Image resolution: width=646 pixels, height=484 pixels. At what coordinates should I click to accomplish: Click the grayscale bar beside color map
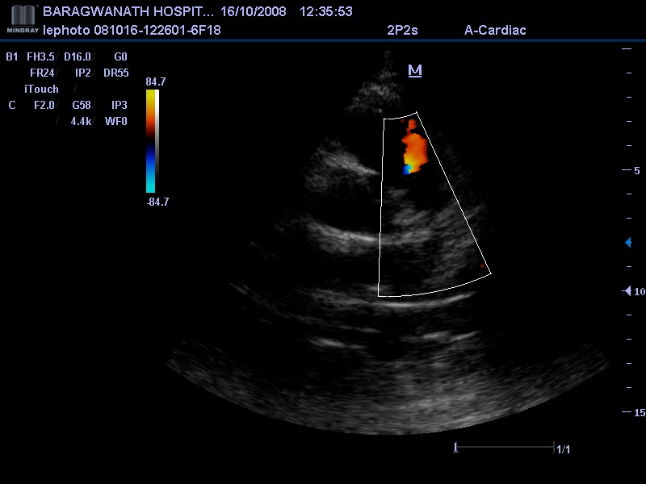pyautogui.click(x=157, y=141)
